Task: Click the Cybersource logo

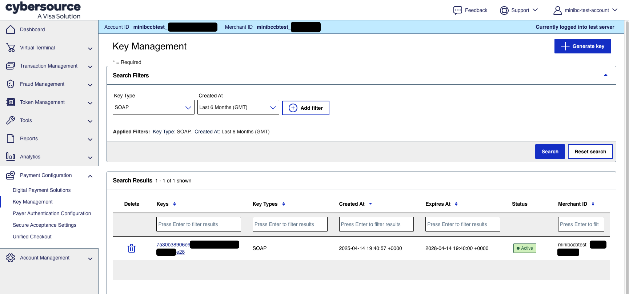Action: click(x=43, y=10)
